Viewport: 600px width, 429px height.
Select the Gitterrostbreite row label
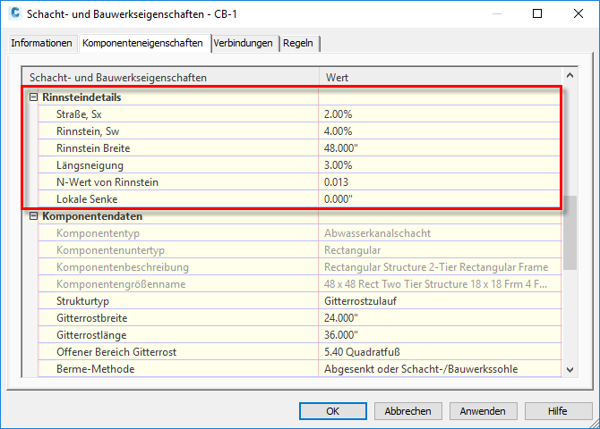(x=92, y=318)
